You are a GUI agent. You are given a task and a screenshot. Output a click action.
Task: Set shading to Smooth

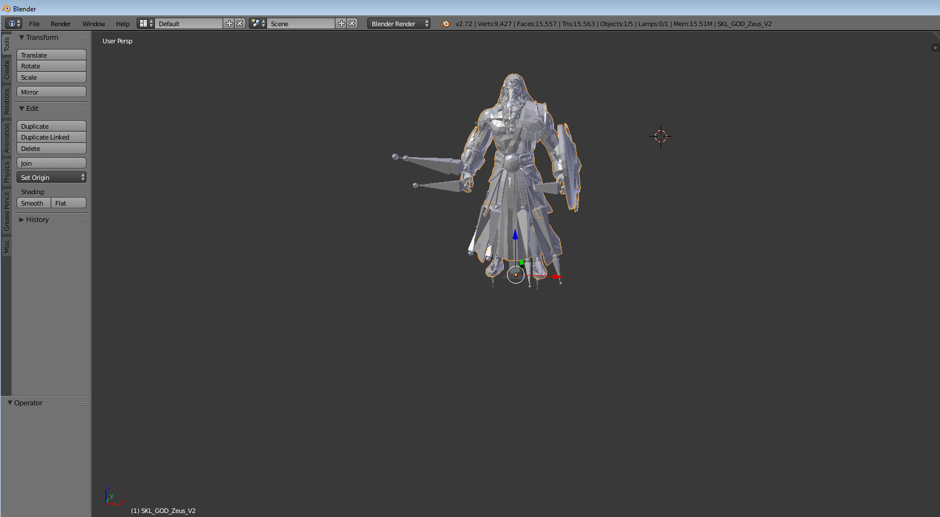34,203
